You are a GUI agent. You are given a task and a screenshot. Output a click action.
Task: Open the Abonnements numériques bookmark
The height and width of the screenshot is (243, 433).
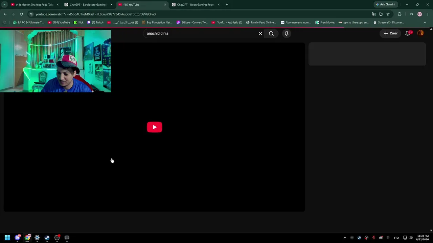click(296, 23)
